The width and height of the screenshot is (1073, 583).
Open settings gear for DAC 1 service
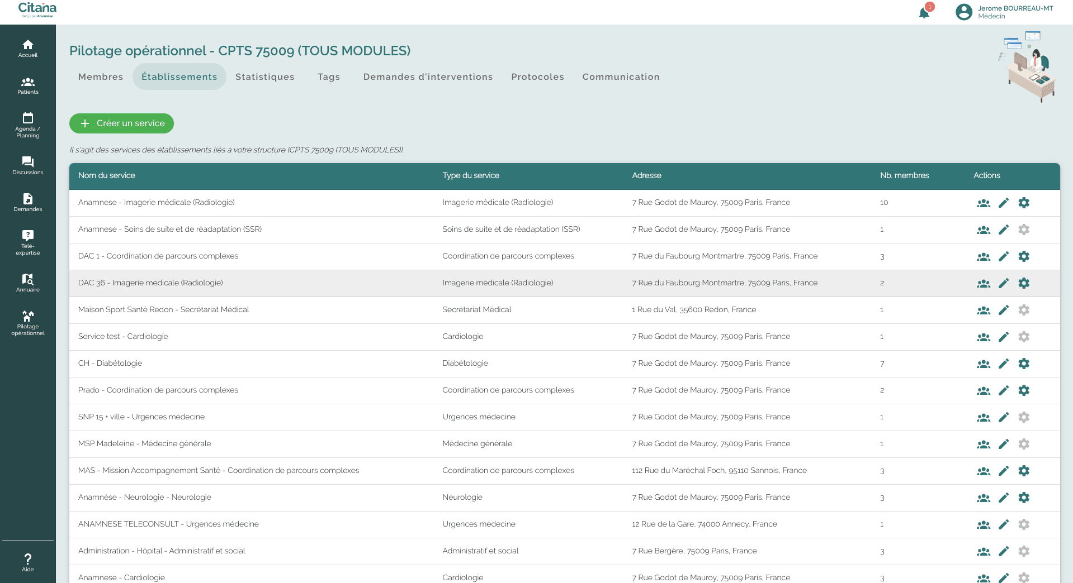pos(1024,256)
